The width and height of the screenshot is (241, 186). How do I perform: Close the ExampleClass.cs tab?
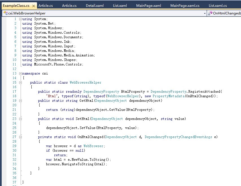(x=34, y=6)
